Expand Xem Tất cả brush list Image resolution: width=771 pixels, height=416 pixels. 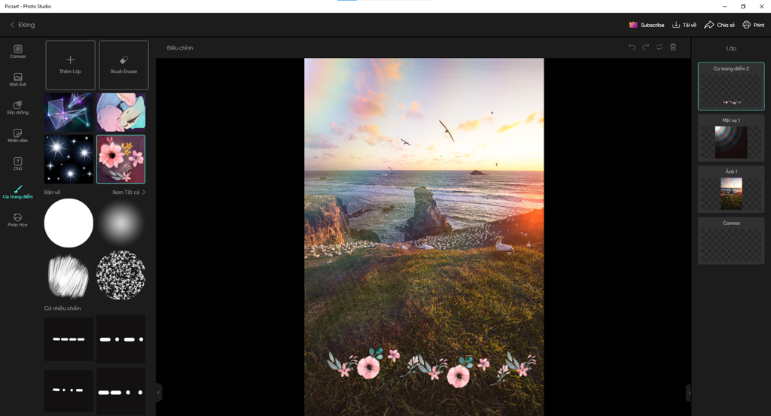[129, 192]
